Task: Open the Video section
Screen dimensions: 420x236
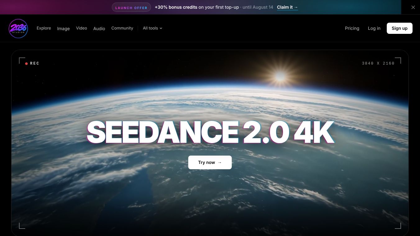Action: coord(81,28)
